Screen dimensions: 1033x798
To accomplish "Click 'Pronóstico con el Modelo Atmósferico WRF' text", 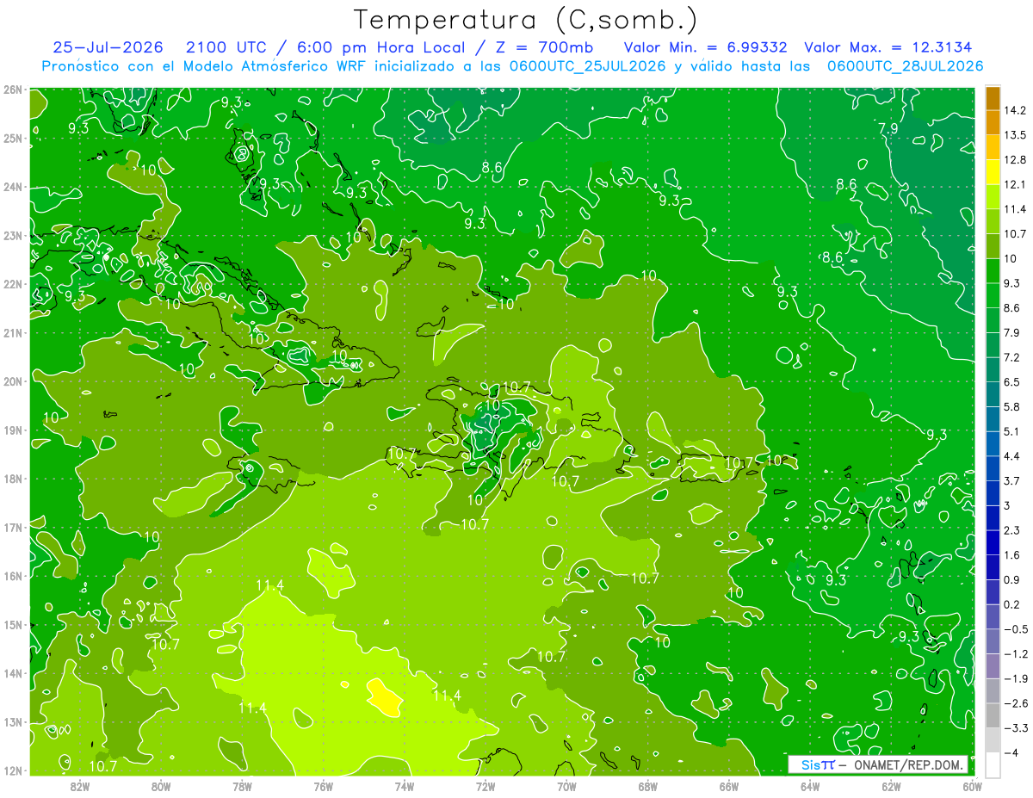I will (x=205, y=65).
